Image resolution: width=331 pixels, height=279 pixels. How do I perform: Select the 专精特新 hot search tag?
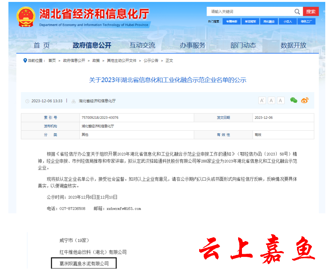[x=232, y=21]
